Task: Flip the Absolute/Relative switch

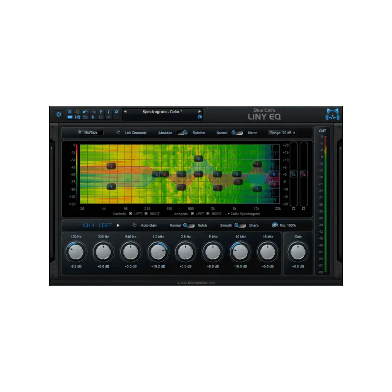Action: (182, 133)
